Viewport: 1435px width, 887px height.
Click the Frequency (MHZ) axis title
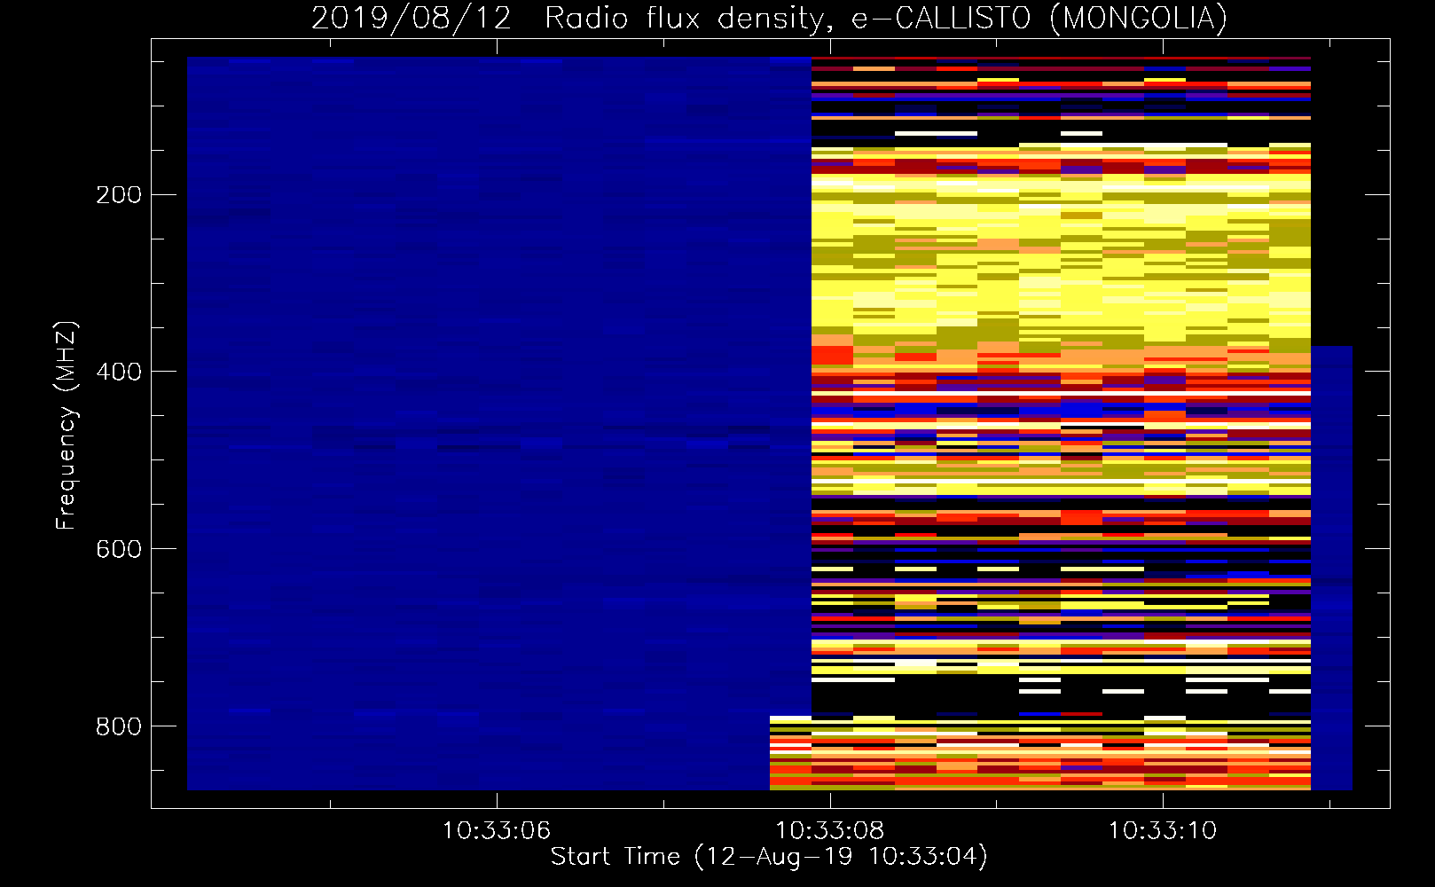click(x=67, y=425)
